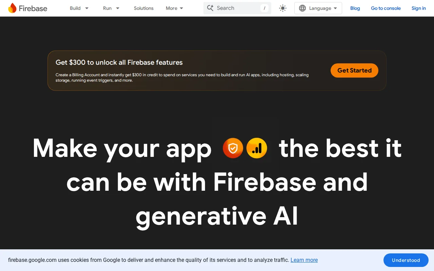Expand the More navigation menu

tap(175, 8)
